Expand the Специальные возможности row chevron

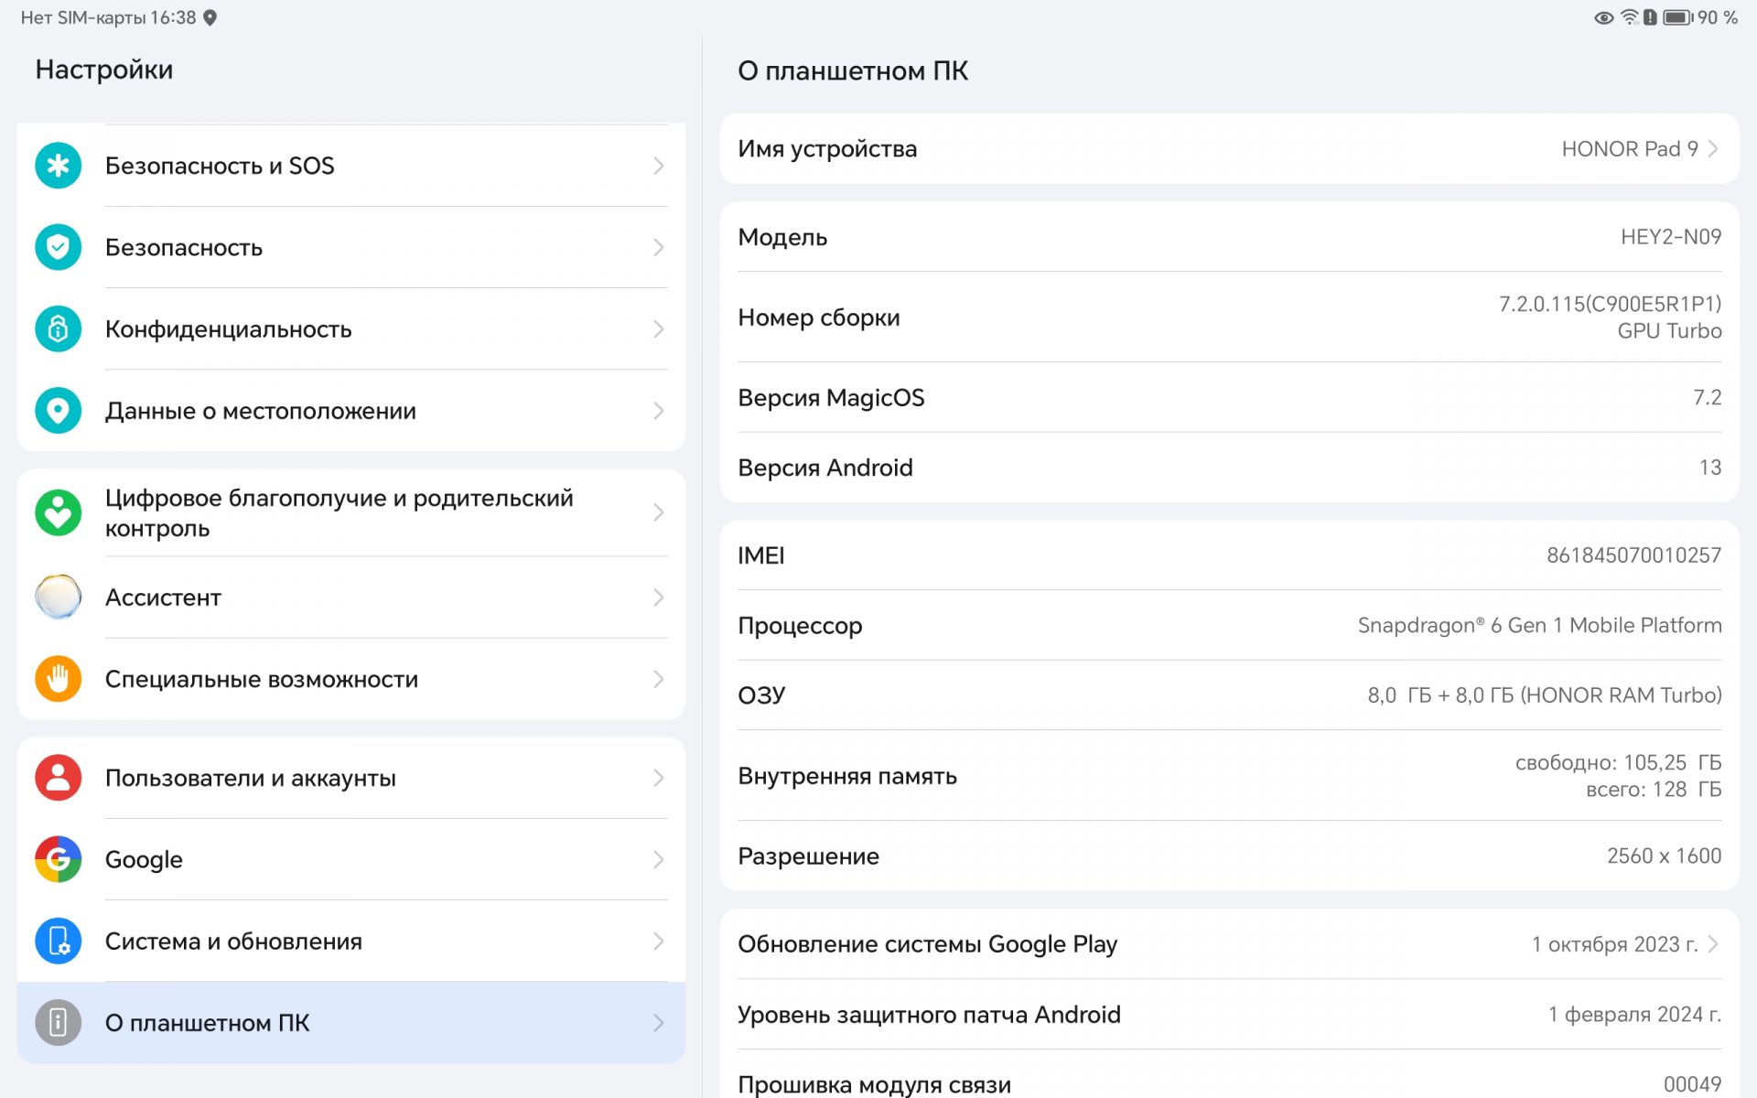(658, 679)
